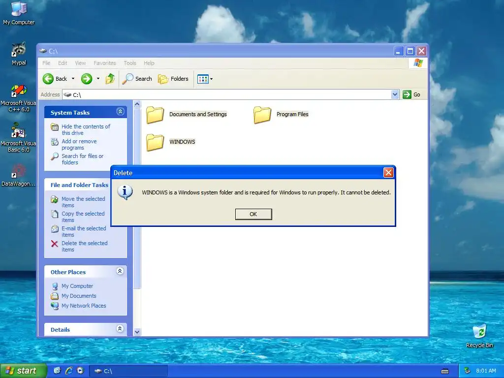Click the Up folder toolbar icon
This screenshot has width=504, height=378.
coord(110,79)
